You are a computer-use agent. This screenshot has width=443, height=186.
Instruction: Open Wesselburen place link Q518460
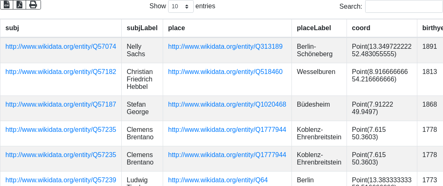coord(225,72)
